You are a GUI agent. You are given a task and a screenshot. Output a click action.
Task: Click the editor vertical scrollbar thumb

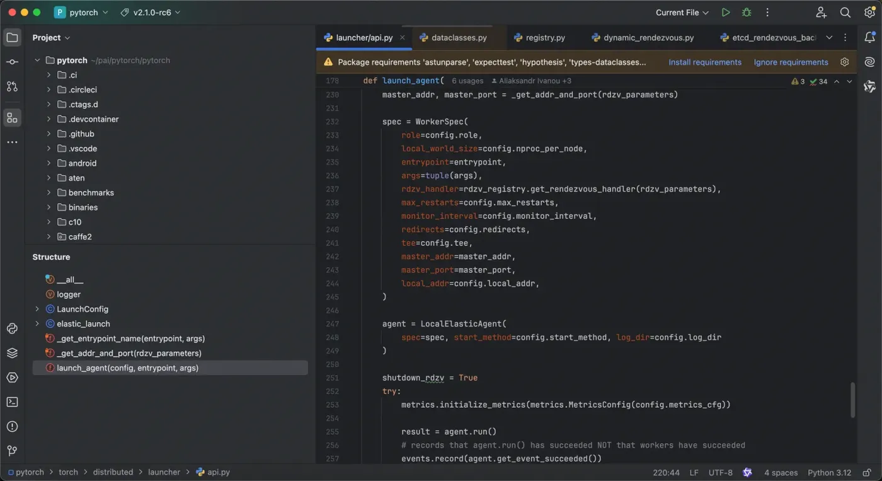[x=853, y=400]
